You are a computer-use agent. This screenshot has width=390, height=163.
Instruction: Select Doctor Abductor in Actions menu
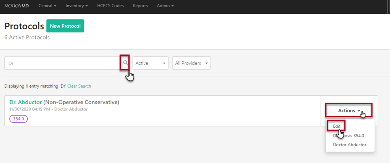coord(349,145)
